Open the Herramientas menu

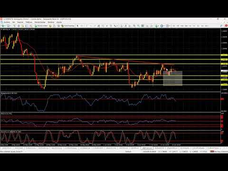[x=40, y=22]
